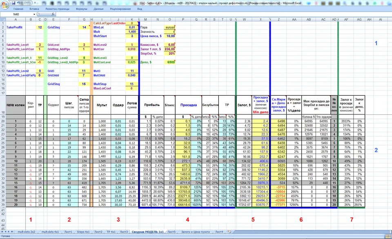Click the Name Box showing N40
The width and height of the screenshot is (392, 239).
point(16,14)
